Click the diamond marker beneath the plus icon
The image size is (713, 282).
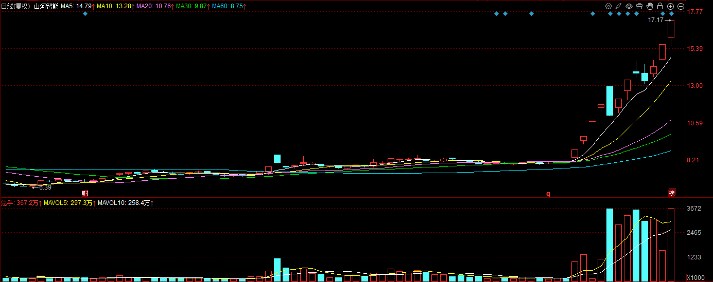point(671,14)
